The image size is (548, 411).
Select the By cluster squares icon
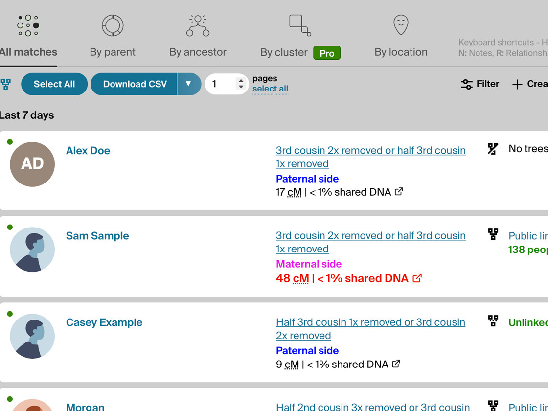[300, 25]
